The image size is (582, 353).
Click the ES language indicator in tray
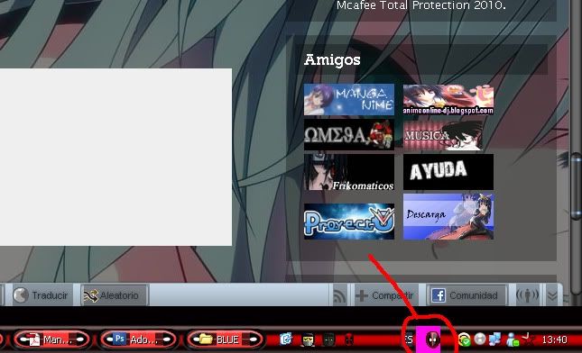coord(409,339)
